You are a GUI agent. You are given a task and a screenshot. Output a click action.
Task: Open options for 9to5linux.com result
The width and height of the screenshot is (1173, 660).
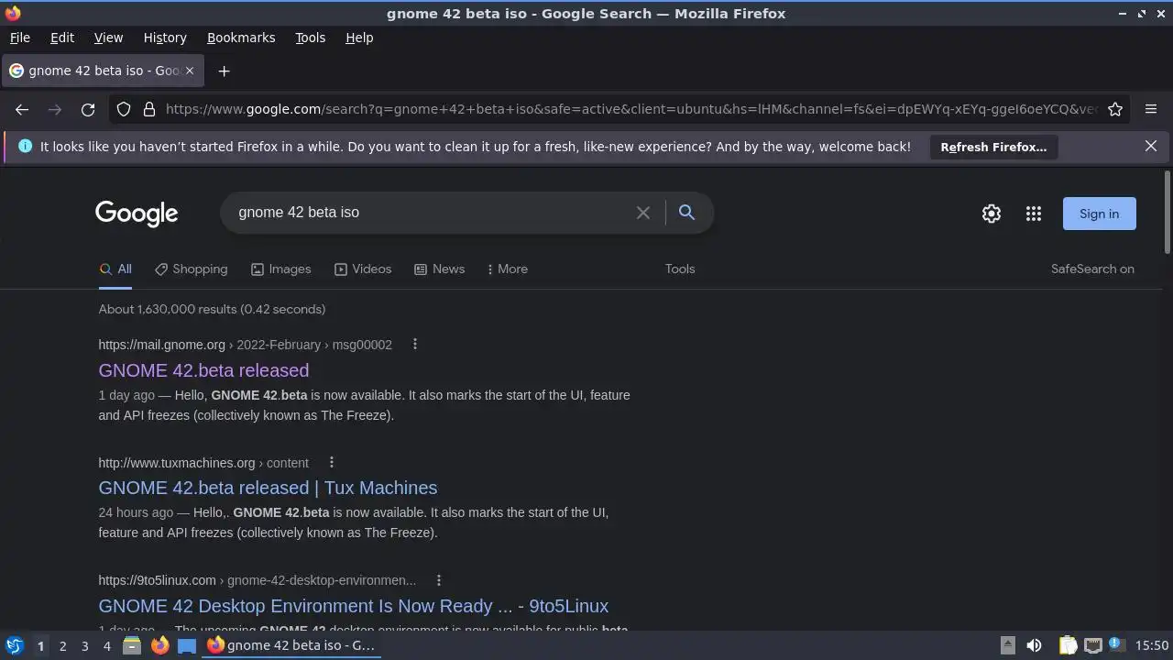coord(439,579)
